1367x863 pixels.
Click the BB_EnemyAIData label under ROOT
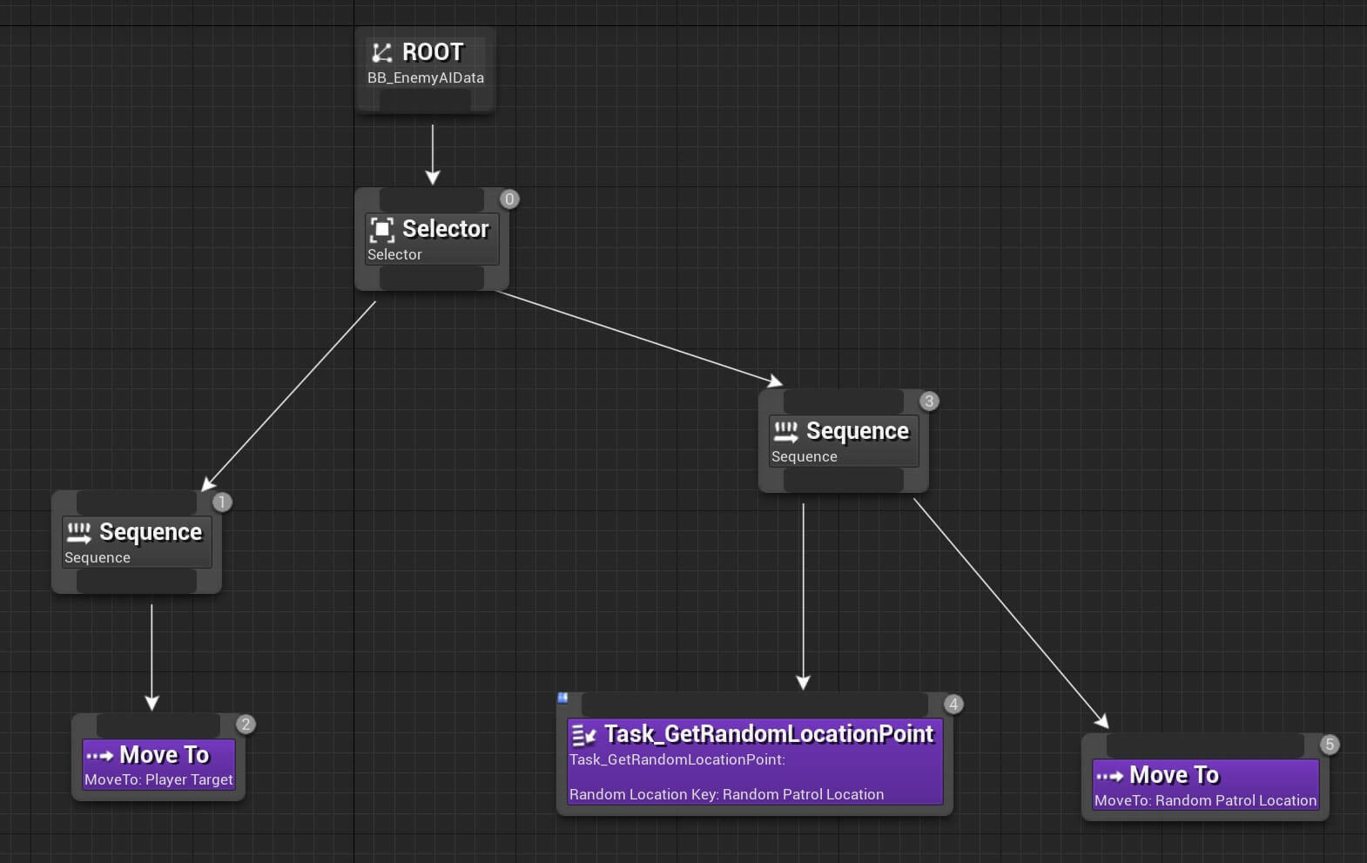[x=426, y=78]
